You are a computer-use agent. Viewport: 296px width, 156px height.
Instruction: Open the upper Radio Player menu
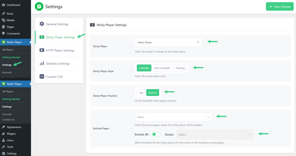[x=16, y=42]
